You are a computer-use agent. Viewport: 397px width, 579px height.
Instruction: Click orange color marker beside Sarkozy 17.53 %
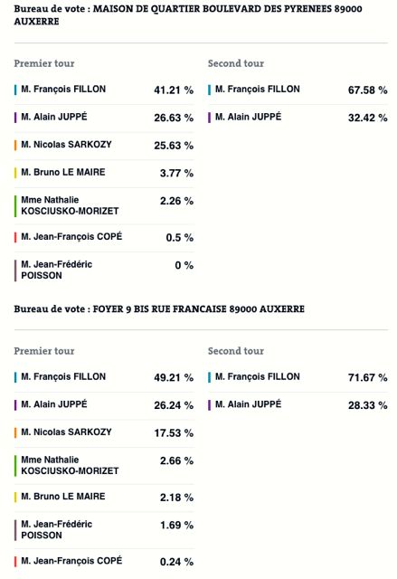[15, 432]
